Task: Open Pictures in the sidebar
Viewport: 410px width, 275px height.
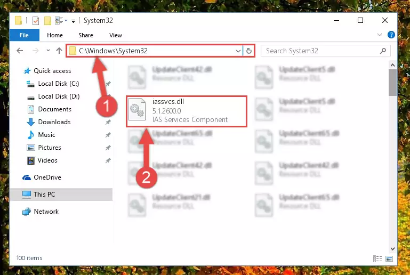Action: tap(50, 148)
